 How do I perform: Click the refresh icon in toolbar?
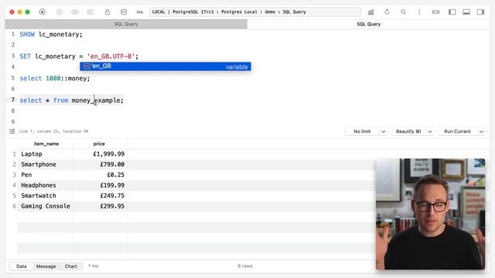(387, 12)
